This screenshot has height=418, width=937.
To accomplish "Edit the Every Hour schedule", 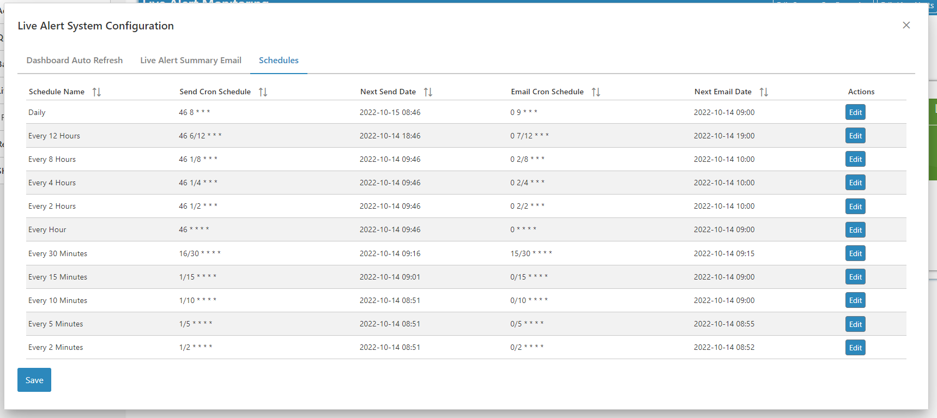I will point(855,230).
